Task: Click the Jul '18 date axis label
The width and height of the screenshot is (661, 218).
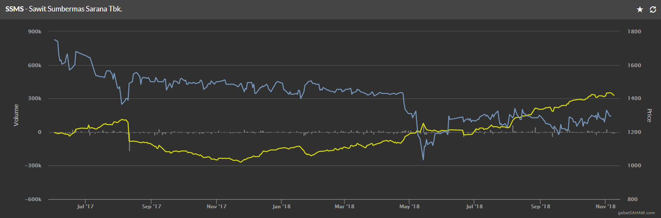Action: (x=474, y=207)
